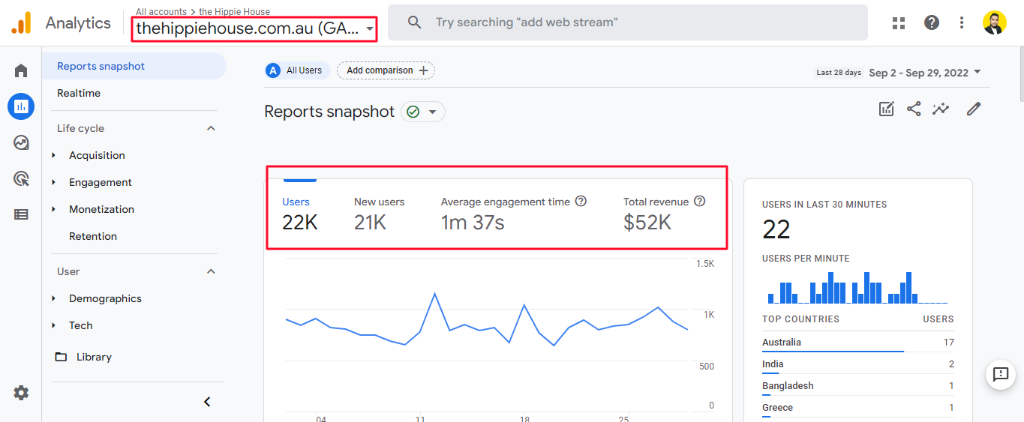This screenshot has height=422, width=1024.
Task: Open the date range dropdown arrow
Action: point(977,73)
